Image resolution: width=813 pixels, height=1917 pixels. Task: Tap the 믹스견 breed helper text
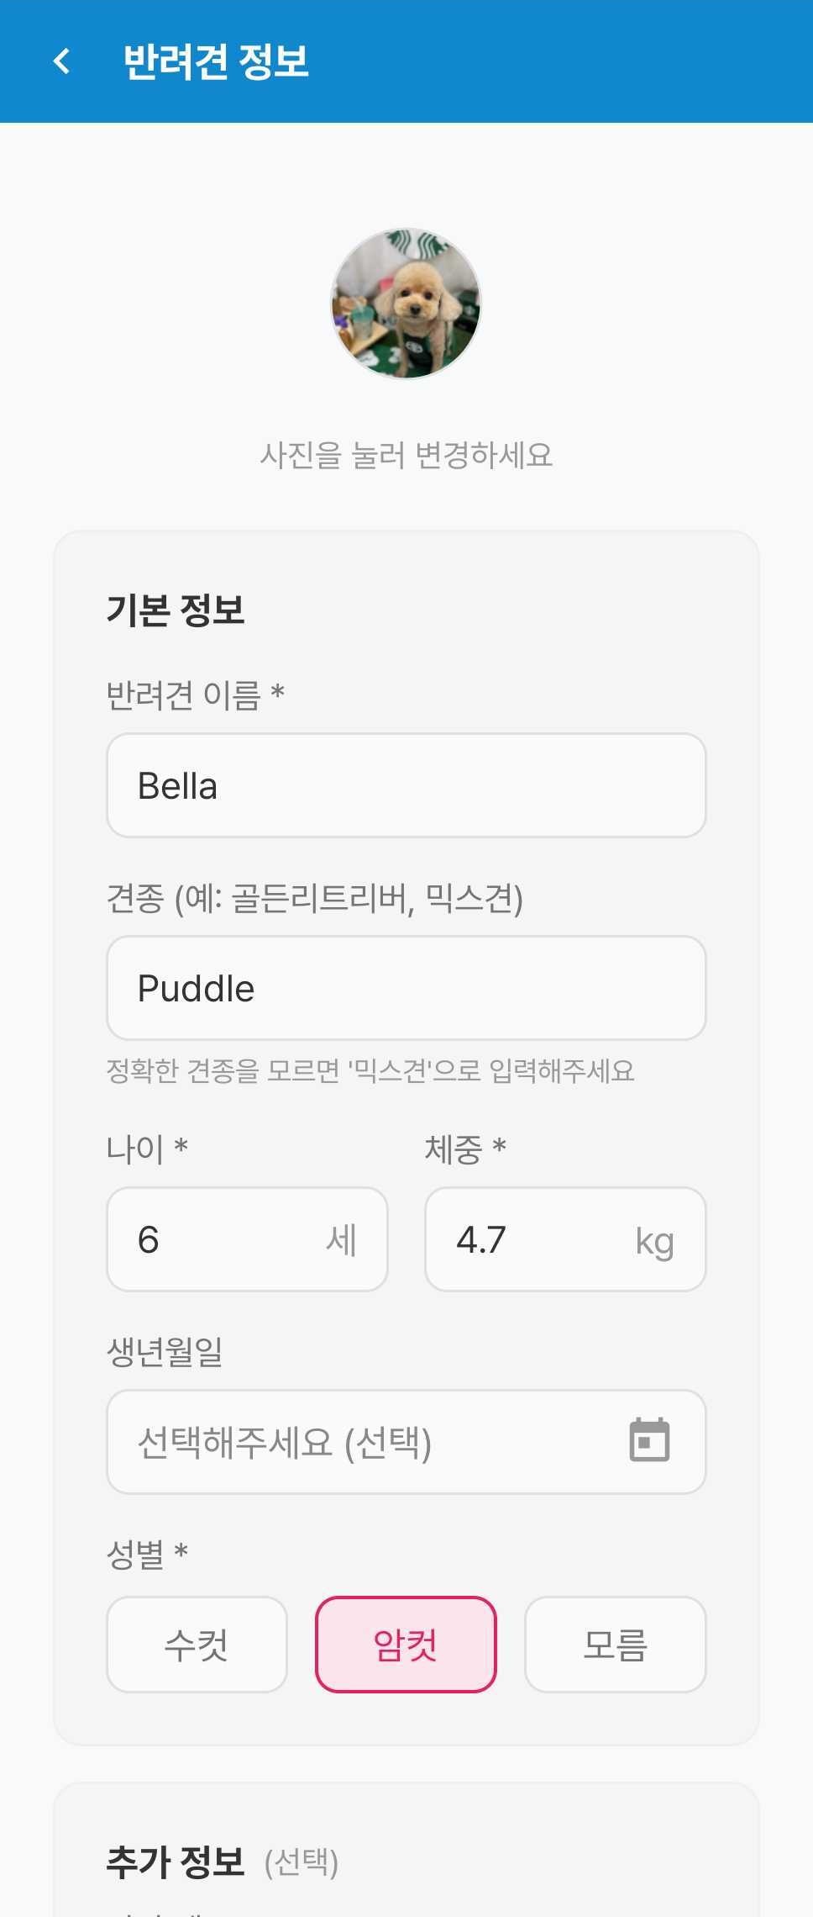coord(370,1070)
